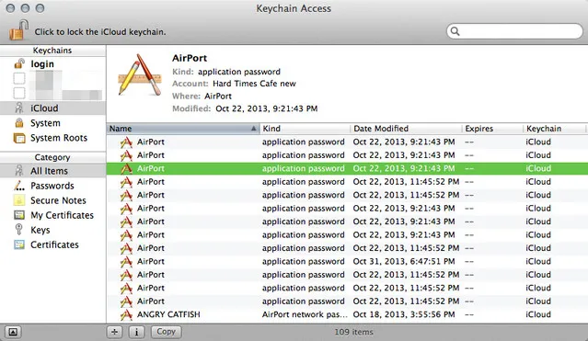Click the Passwords pencil icon

18,186
